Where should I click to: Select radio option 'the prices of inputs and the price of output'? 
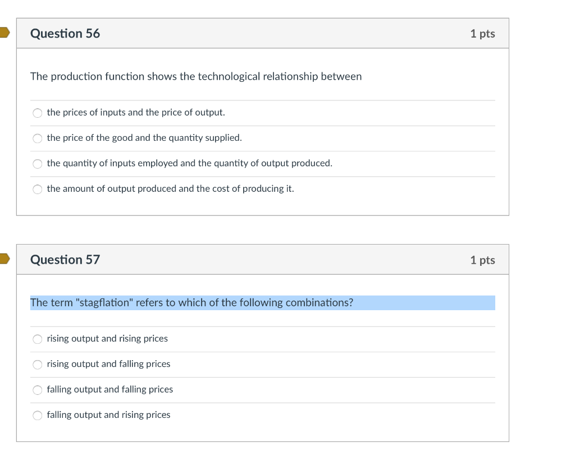pos(37,113)
